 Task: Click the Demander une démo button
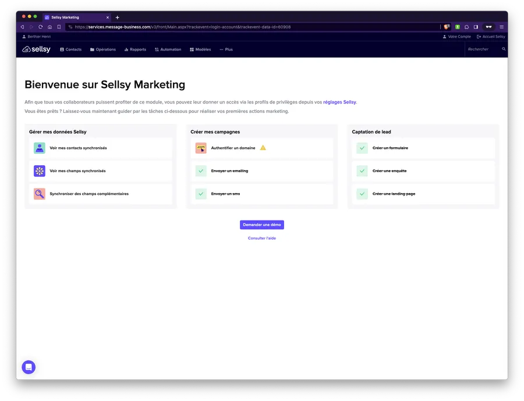coord(262,225)
